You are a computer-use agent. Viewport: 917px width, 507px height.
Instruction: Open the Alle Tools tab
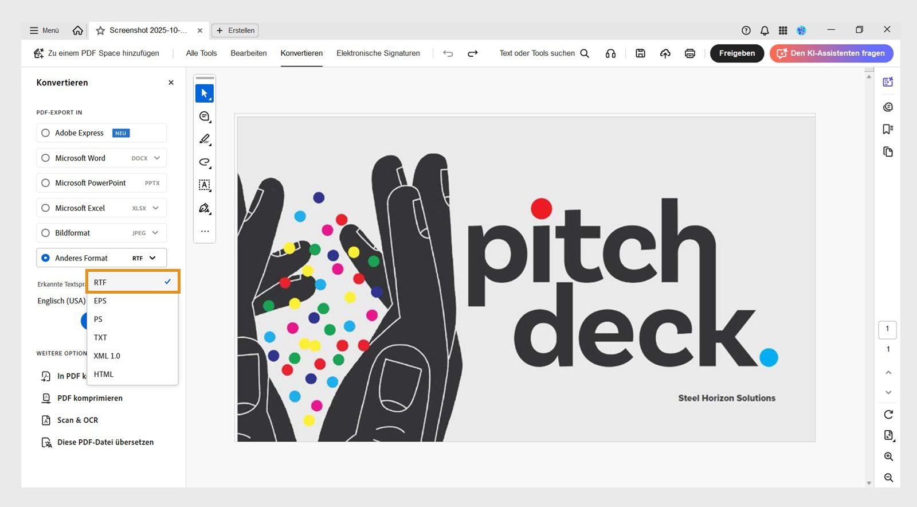(201, 53)
